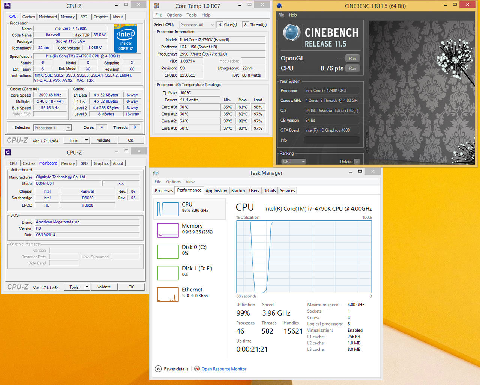Open the Services tab in Task Manager
Screen dimensions: 480x385
pos(288,190)
